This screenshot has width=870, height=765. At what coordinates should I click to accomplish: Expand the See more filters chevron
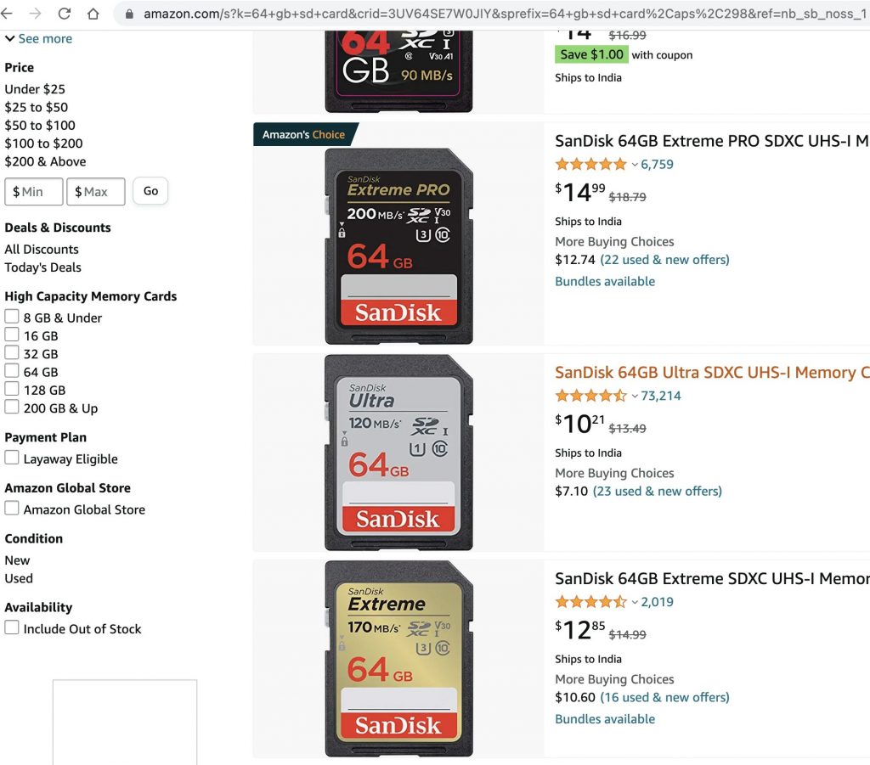point(10,39)
